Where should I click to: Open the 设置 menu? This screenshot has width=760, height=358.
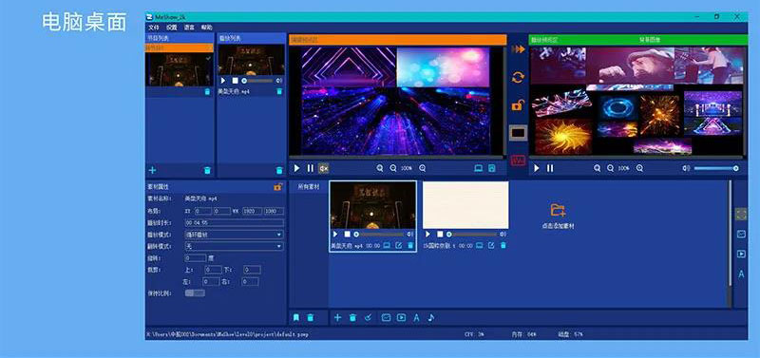point(172,28)
